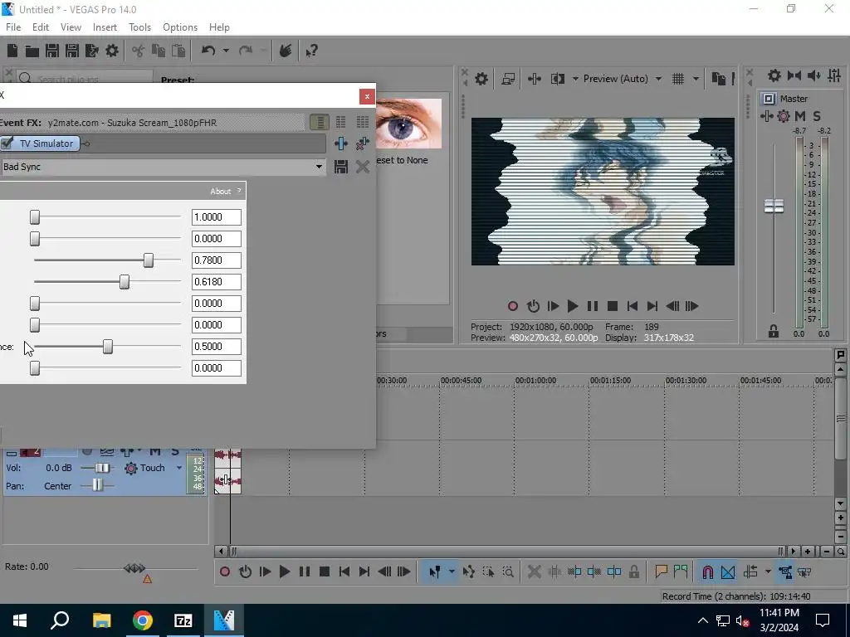Expand the undo history arrow
Viewport: 850px width, 637px height.
[x=226, y=51]
